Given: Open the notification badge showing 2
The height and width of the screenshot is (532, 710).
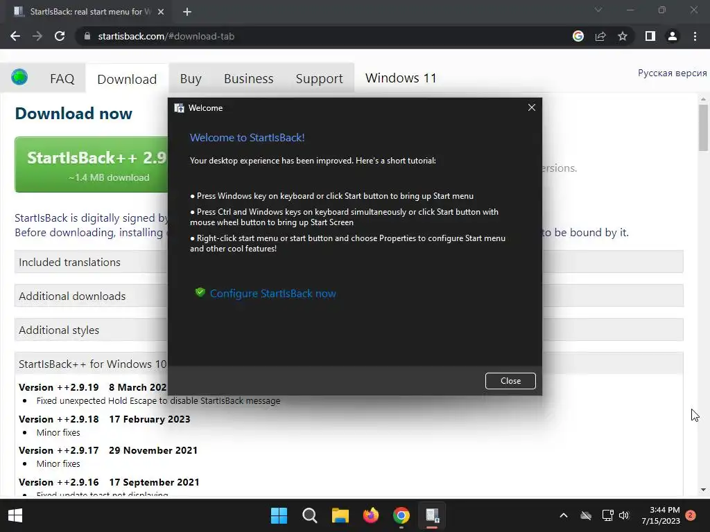Looking at the screenshot, I should [691, 515].
